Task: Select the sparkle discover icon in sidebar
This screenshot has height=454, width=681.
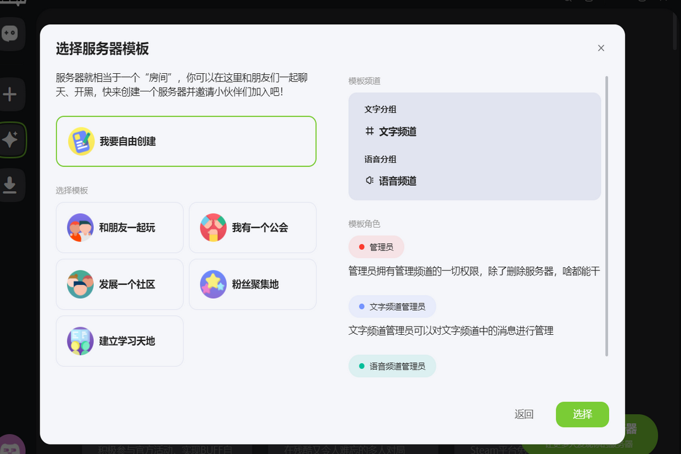Action: (9, 140)
